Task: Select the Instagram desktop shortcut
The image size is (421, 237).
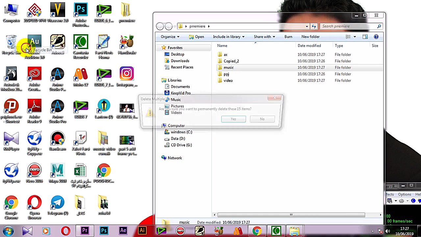Action: click(x=127, y=77)
